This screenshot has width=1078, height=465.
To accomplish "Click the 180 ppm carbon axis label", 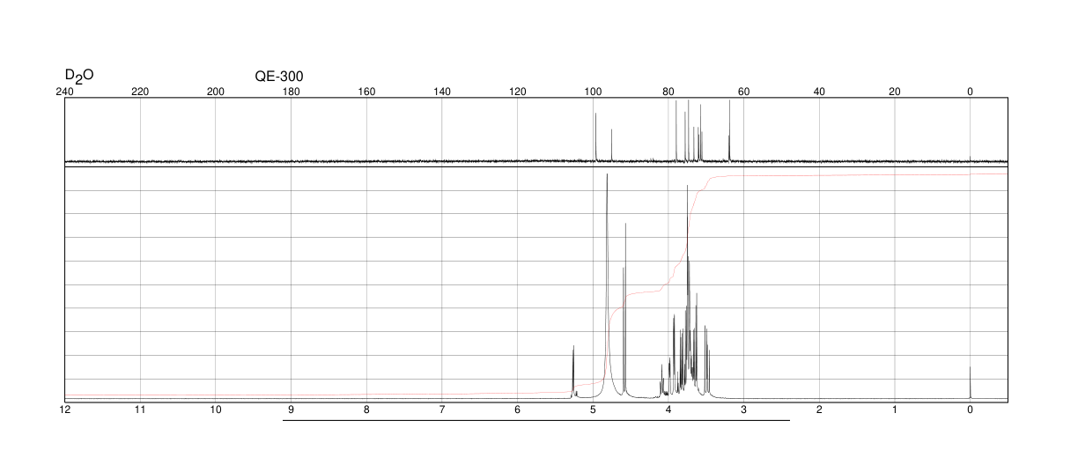I will 292,92.
